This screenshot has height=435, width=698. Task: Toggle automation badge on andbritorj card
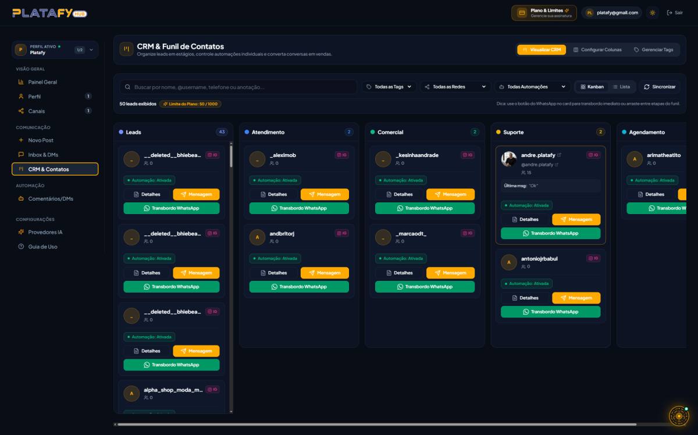275,258
